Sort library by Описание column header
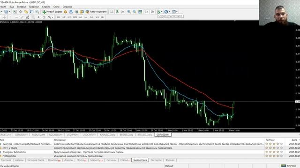 (60, 140)
